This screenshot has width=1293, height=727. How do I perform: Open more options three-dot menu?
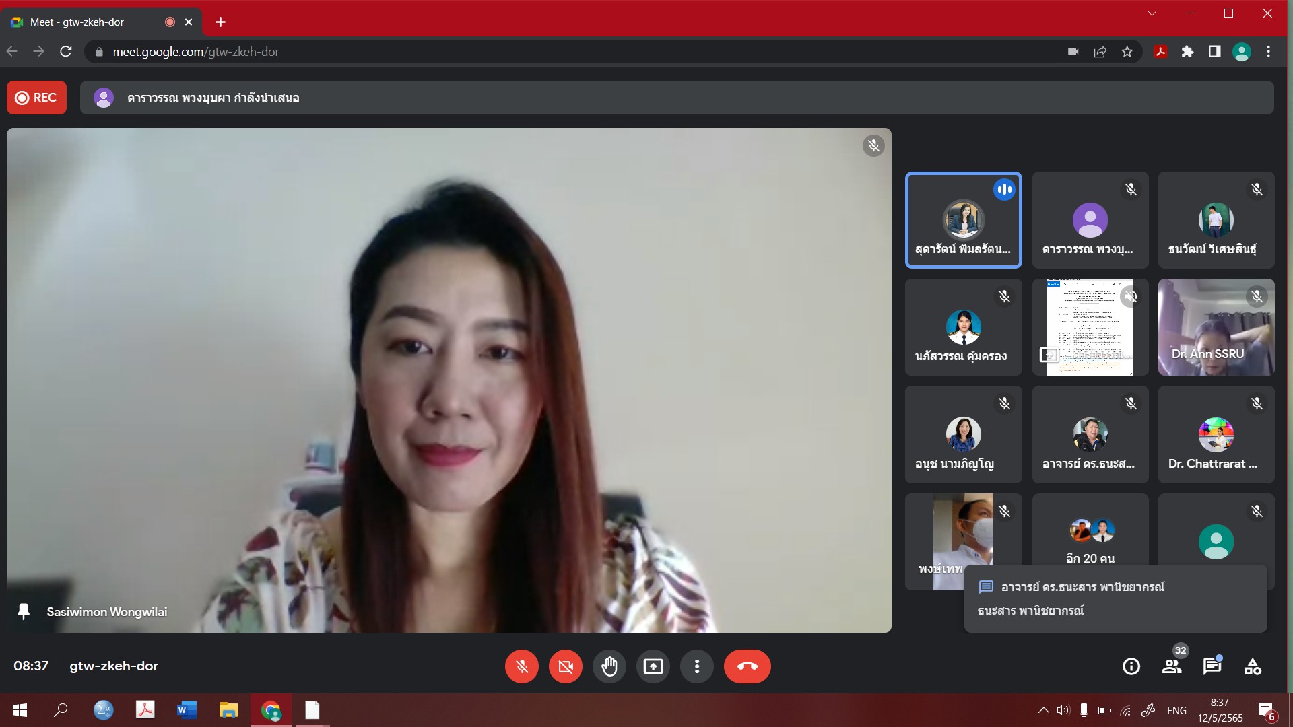click(x=696, y=666)
